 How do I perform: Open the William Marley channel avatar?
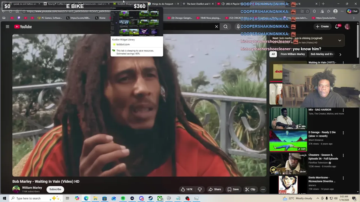pyautogui.click(x=16, y=189)
